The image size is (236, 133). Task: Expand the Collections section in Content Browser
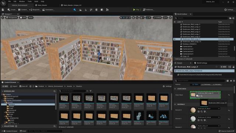3,126
